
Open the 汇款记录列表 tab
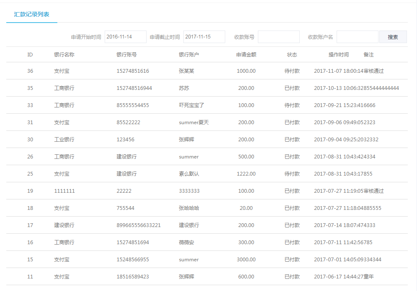pos(32,14)
